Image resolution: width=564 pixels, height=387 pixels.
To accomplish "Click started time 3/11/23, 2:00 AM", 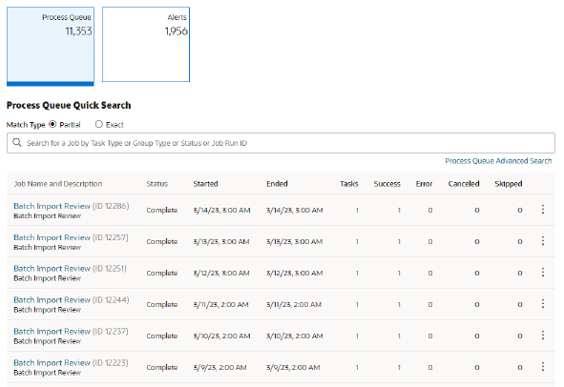I will (220, 304).
